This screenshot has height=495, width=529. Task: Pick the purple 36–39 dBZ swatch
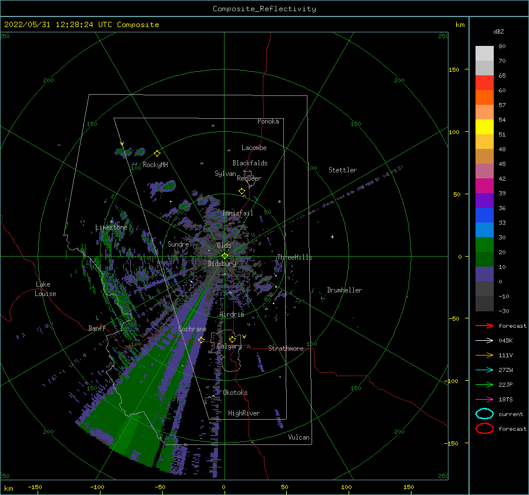tap(484, 201)
